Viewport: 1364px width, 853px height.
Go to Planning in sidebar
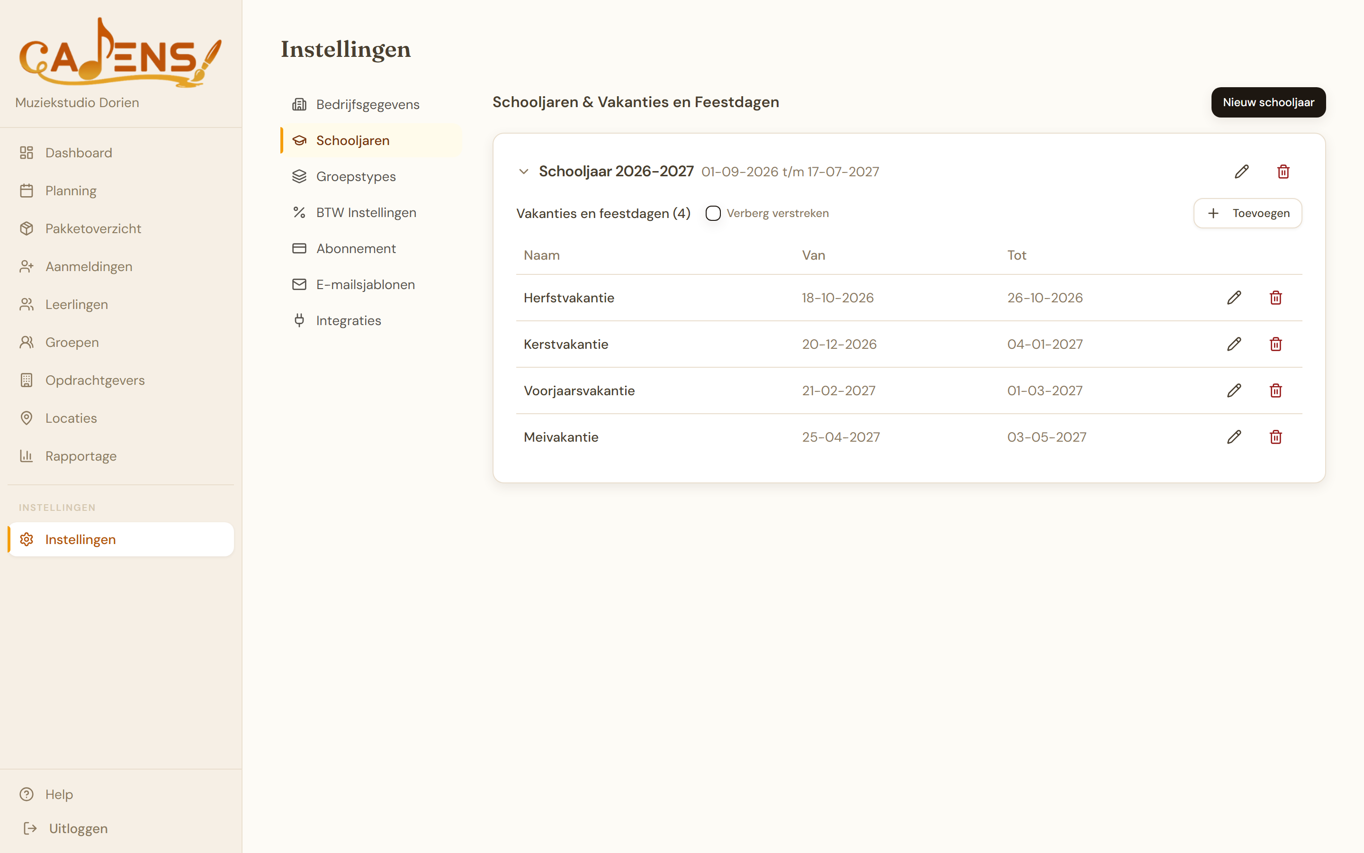(x=121, y=191)
